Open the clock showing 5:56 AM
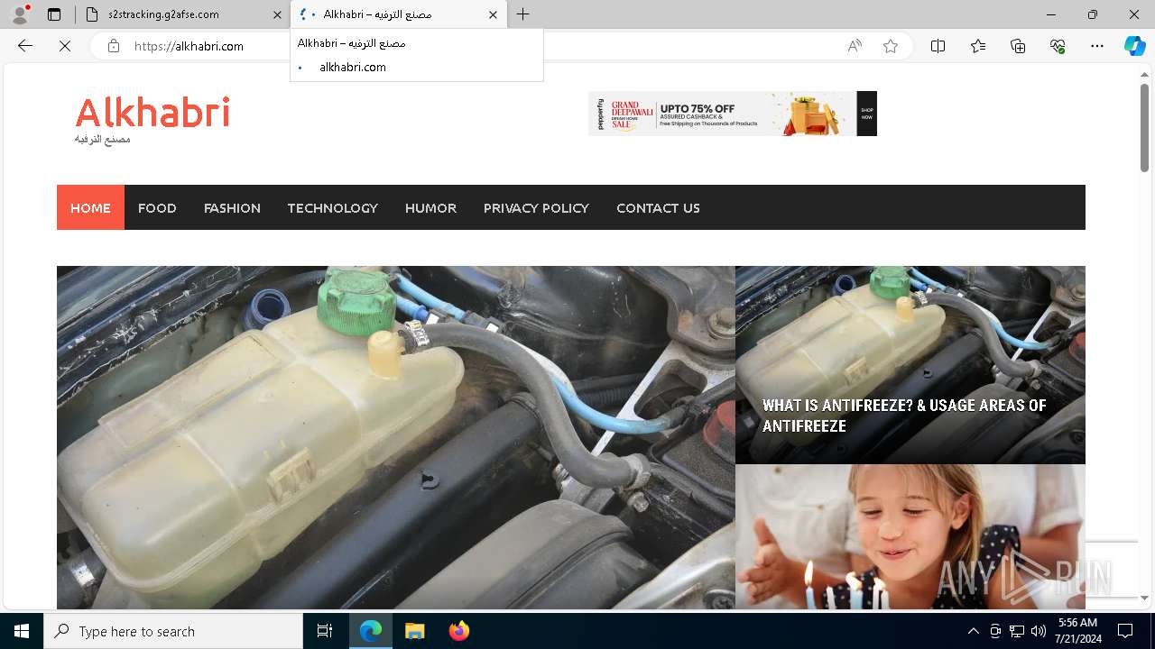 pos(1077,631)
